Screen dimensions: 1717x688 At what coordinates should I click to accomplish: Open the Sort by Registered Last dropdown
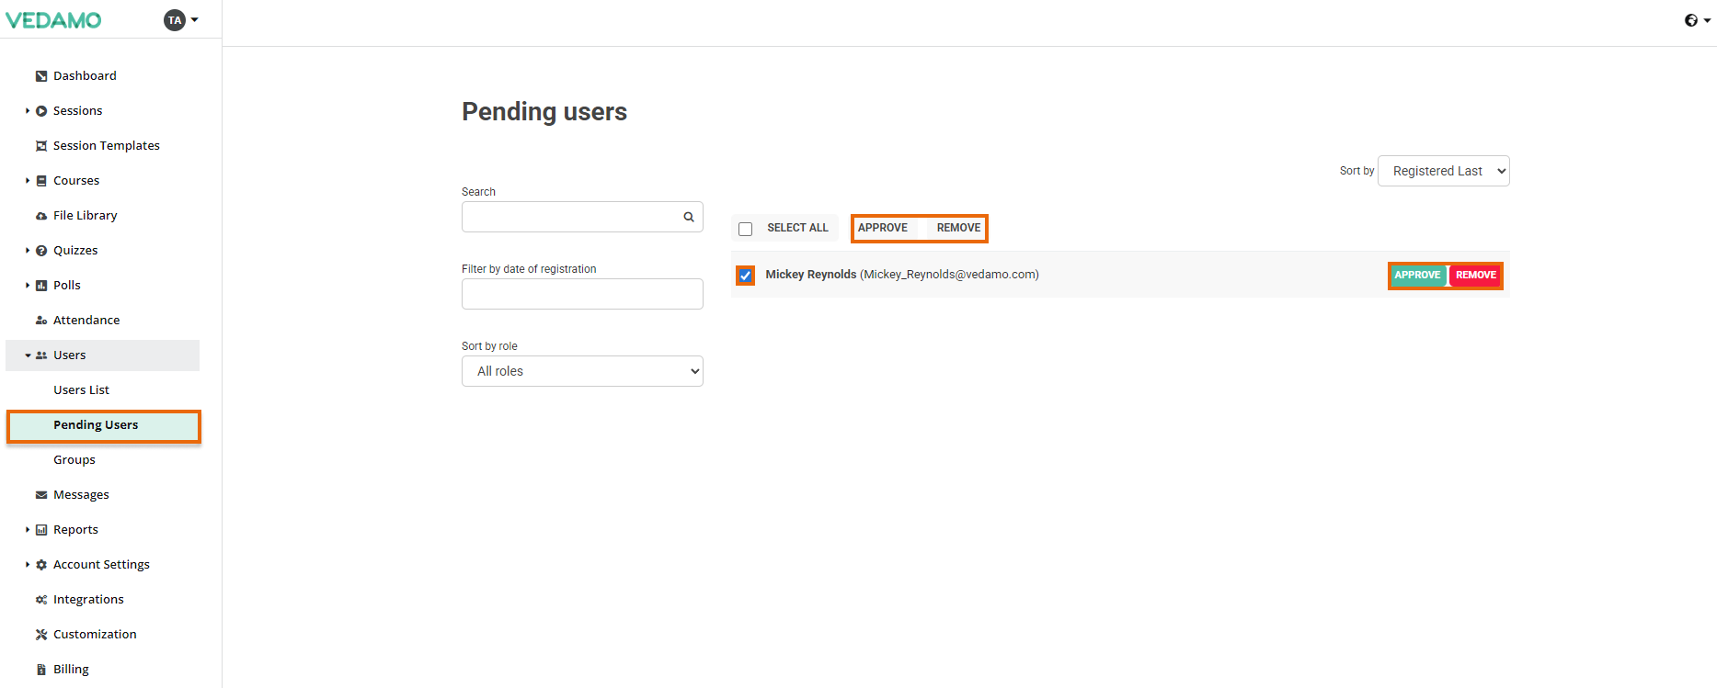click(x=1444, y=171)
